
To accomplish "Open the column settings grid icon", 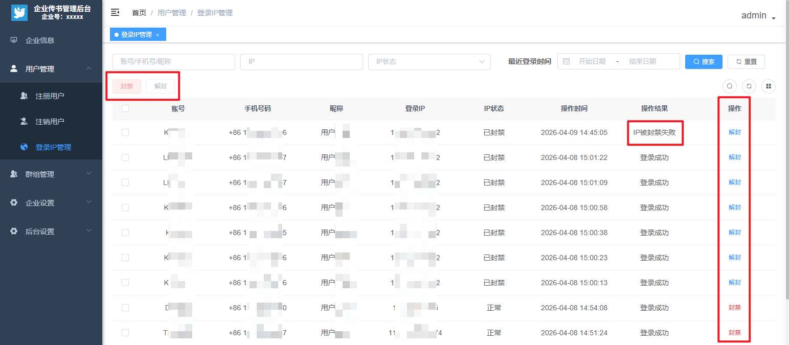I will point(768,86).
